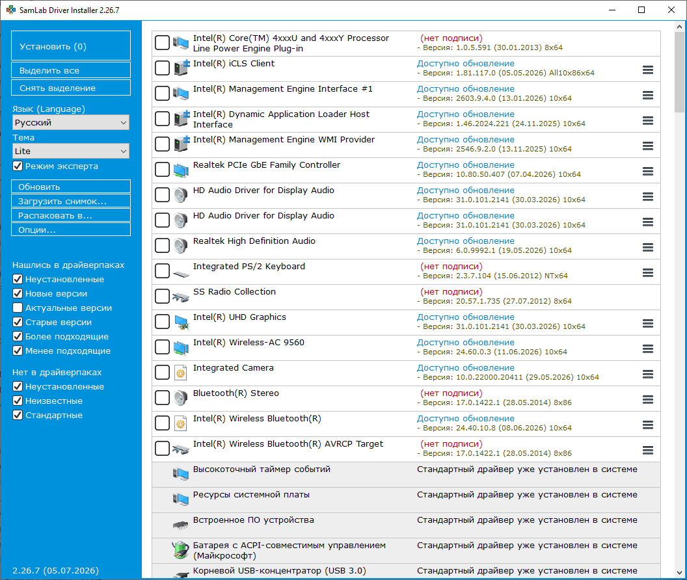This screenshot has width=687, height=580.
Task: Click the vertical scrollbar thumb
Action: pos(680,72)
